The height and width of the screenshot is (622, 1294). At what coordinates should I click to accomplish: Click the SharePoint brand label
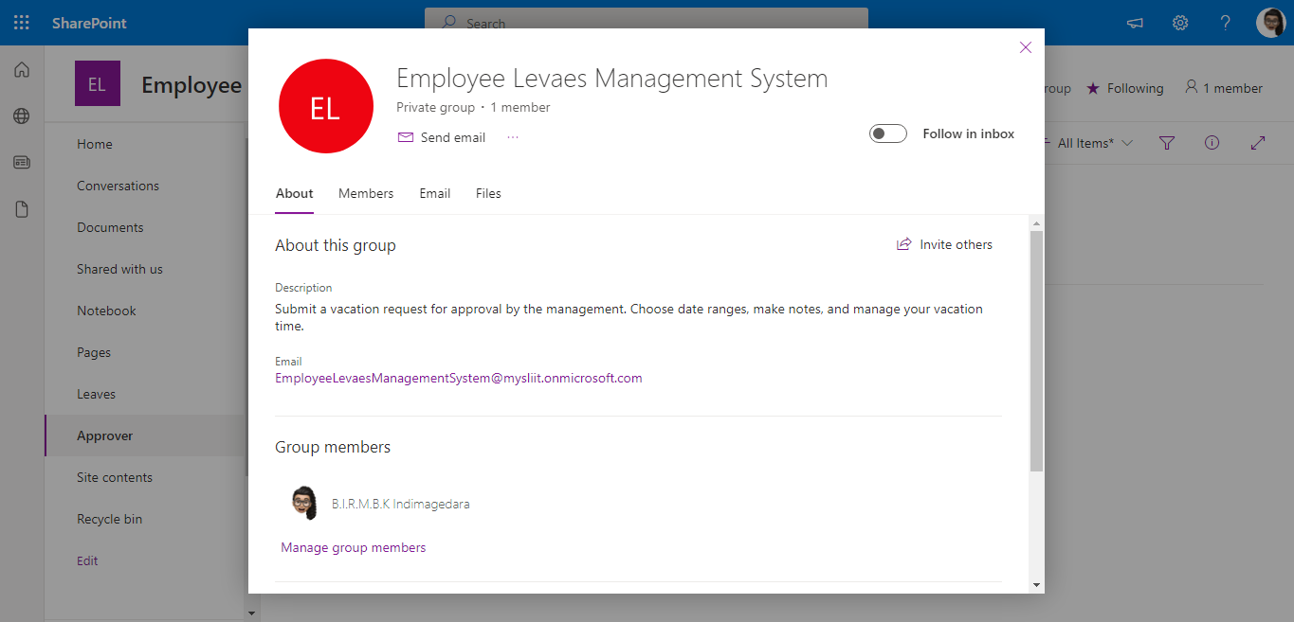point(89,23)
